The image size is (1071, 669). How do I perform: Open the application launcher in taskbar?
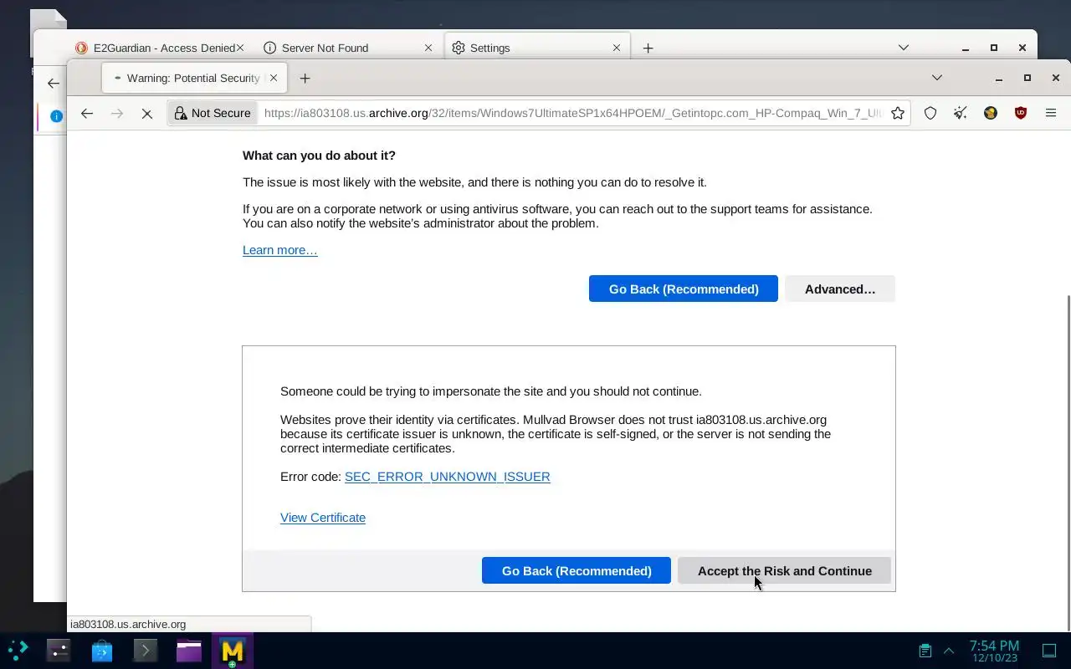tap(18, 650)
